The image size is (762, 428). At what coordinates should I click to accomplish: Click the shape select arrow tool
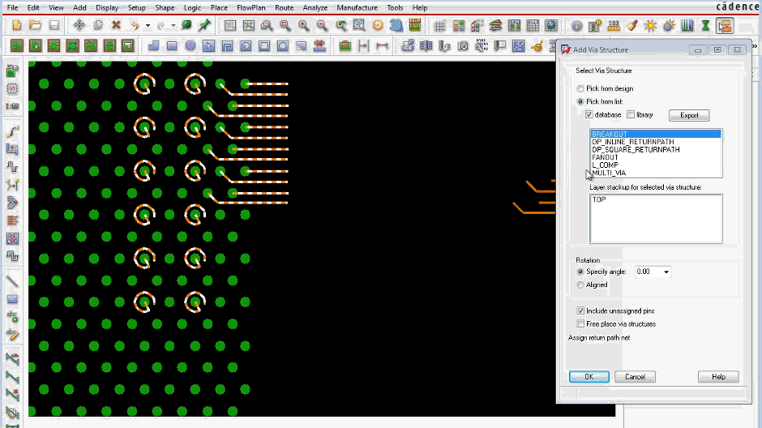click(208, 45)
